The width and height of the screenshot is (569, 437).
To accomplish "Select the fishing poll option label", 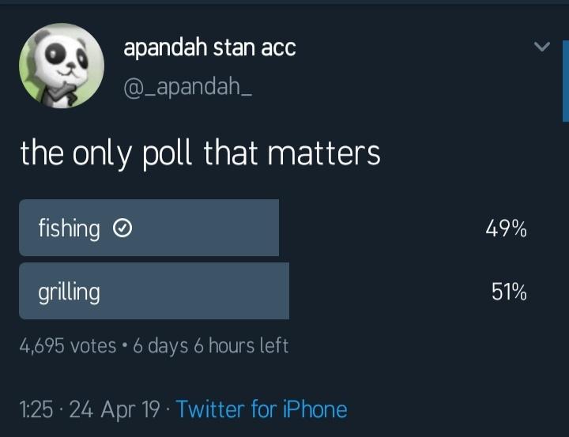I will tap(70, 228).
